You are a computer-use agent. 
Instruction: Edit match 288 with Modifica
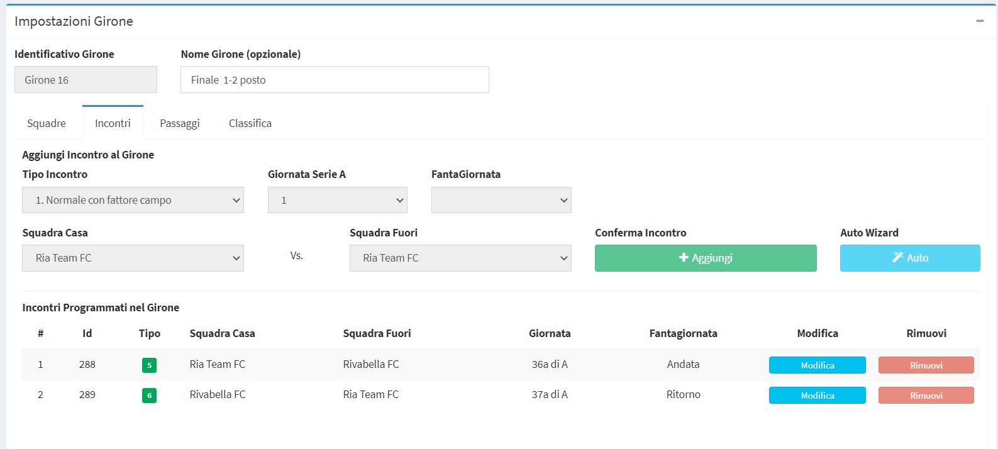(x=817, y=365)
